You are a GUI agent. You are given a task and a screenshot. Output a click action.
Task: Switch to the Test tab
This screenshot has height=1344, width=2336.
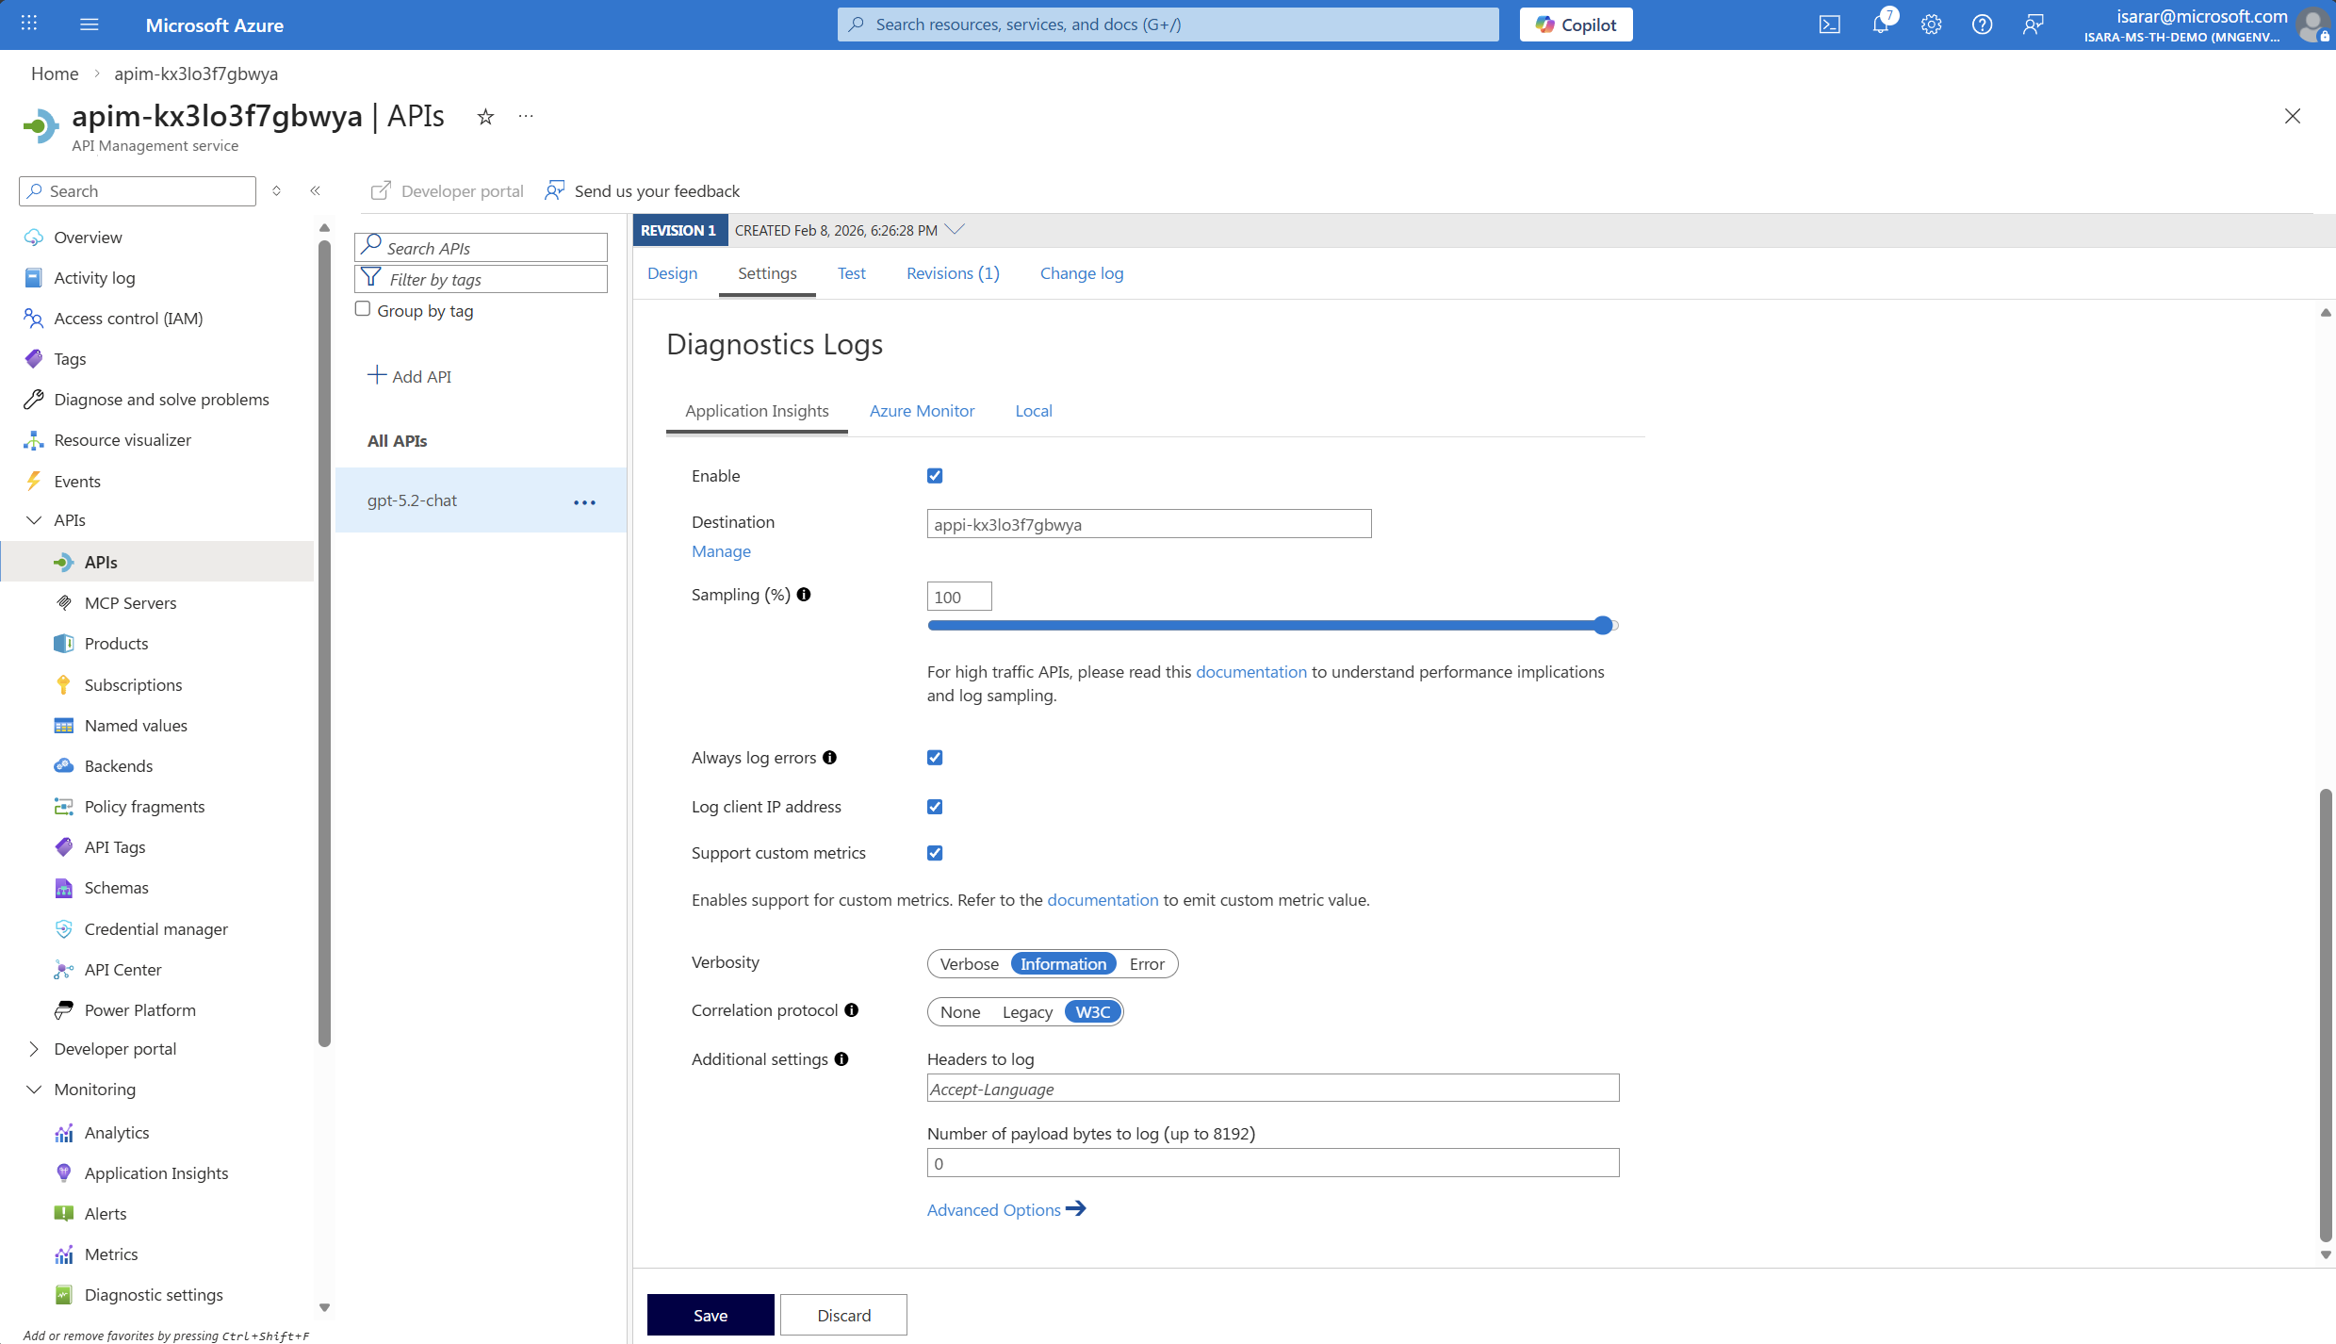851,273
